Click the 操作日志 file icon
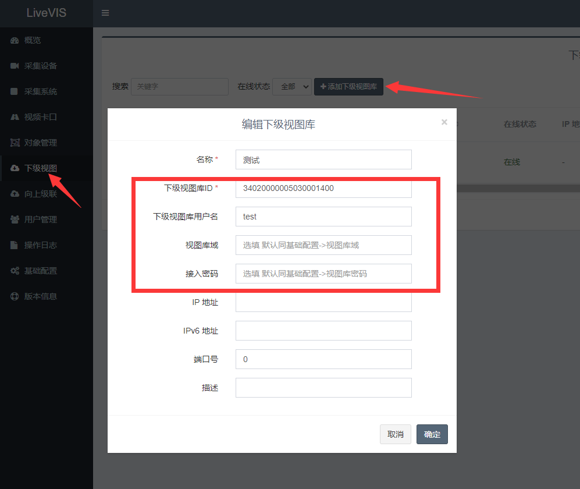580x489 pixels. (x=14, y=245)
